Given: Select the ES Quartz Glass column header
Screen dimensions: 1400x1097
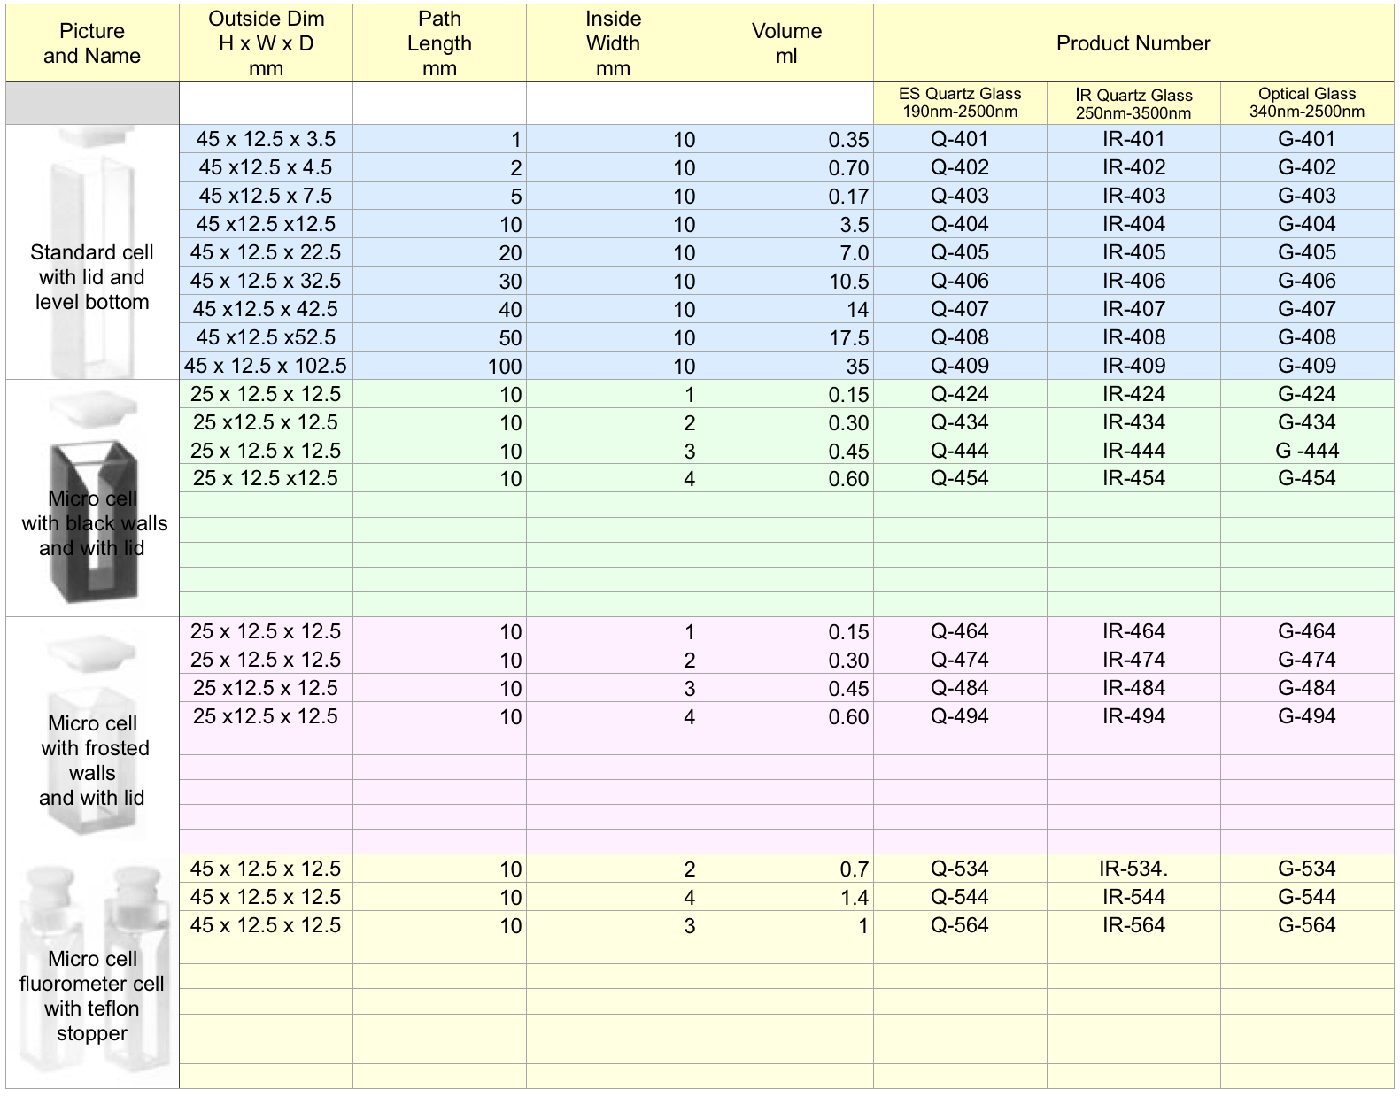Looking at the screenshot, I should [960, 103].
